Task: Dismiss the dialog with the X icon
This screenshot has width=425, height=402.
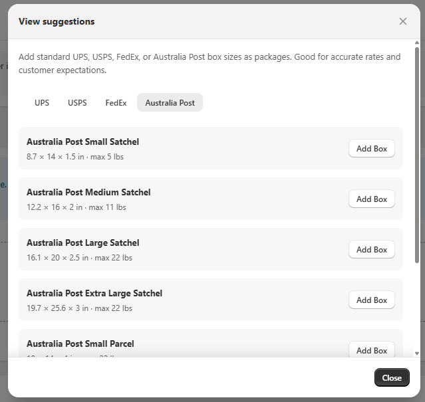Action: tap(403, 21)
